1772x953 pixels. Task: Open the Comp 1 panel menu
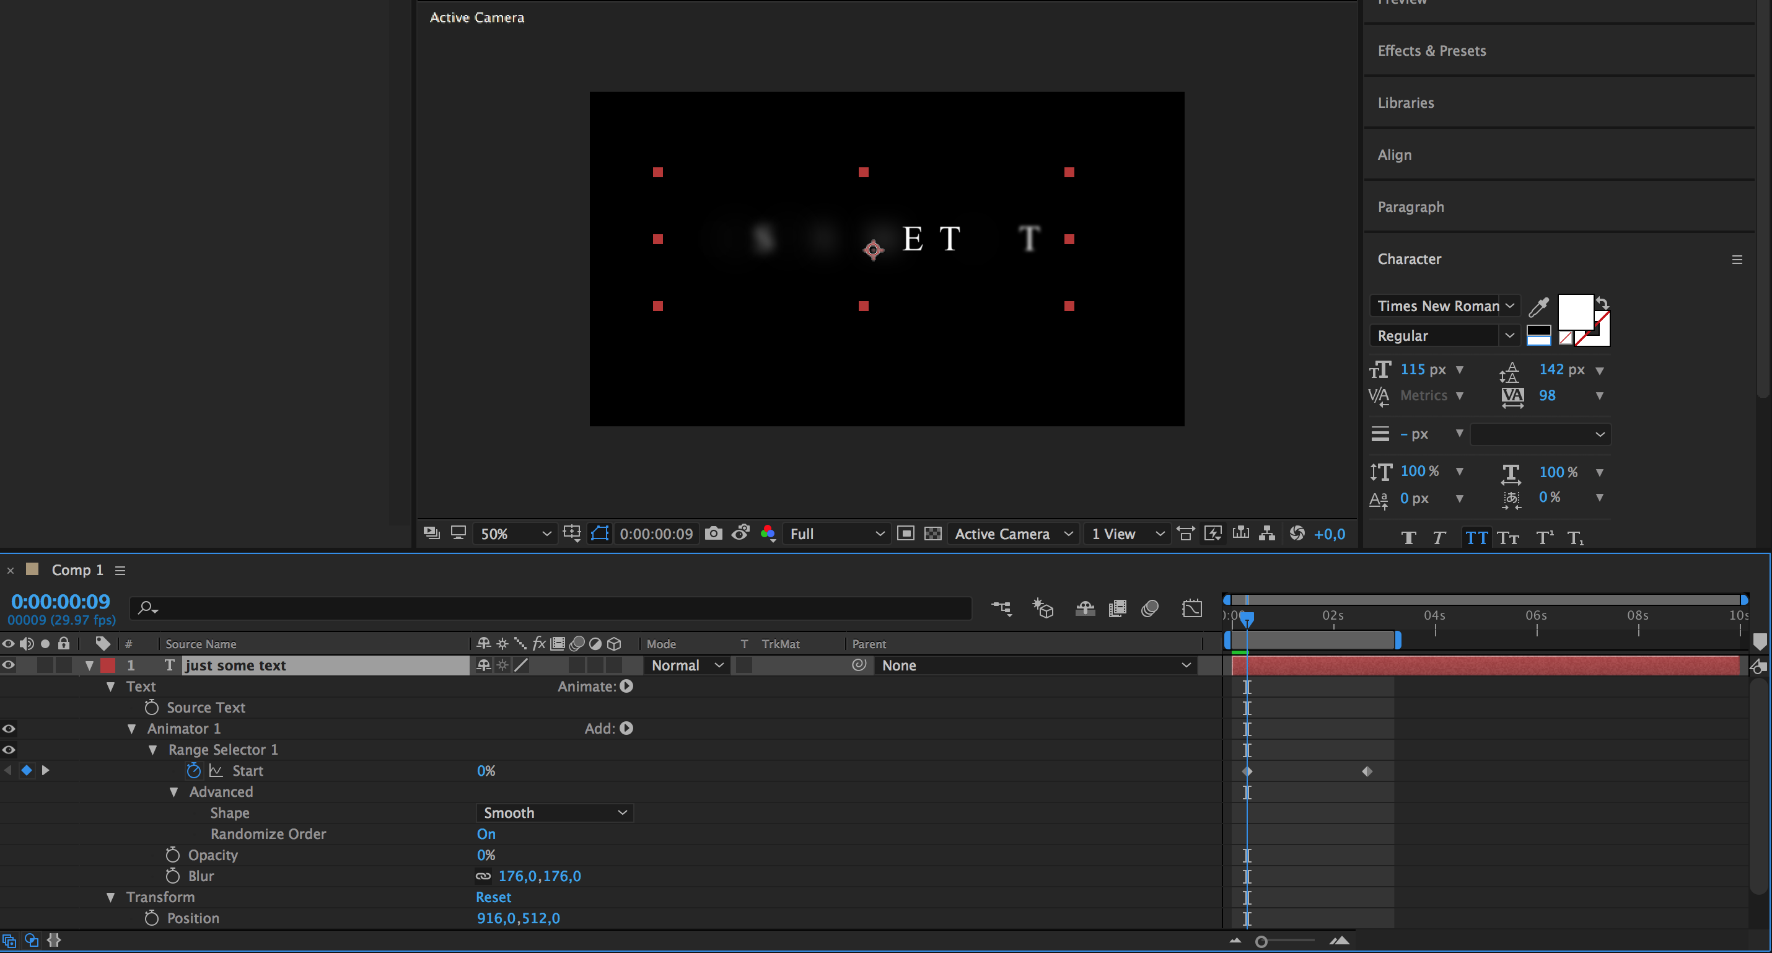pos(120,571)
